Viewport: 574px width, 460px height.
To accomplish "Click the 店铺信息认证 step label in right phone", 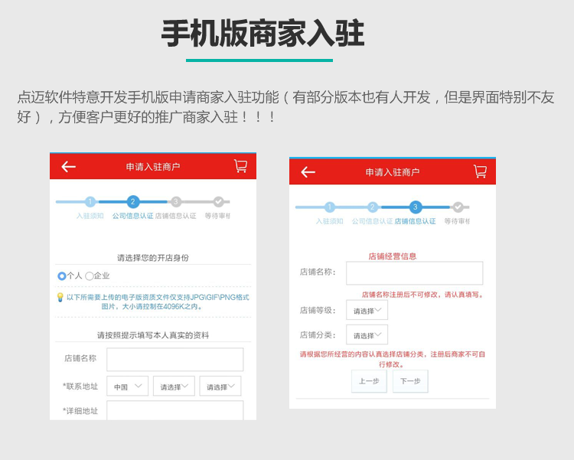I will pos(415,221).
